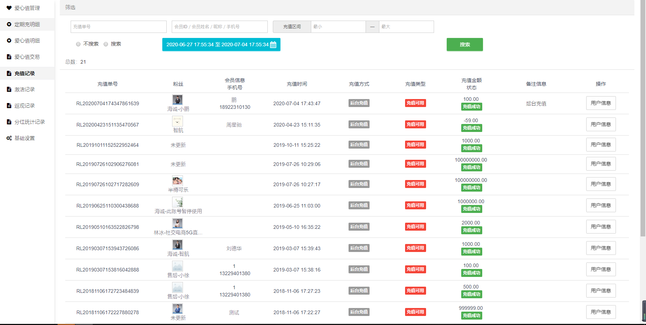The width and height of the screenshot is (646, 325).
Task: Click member name link 鹏
Action: (x=234, y=100)
